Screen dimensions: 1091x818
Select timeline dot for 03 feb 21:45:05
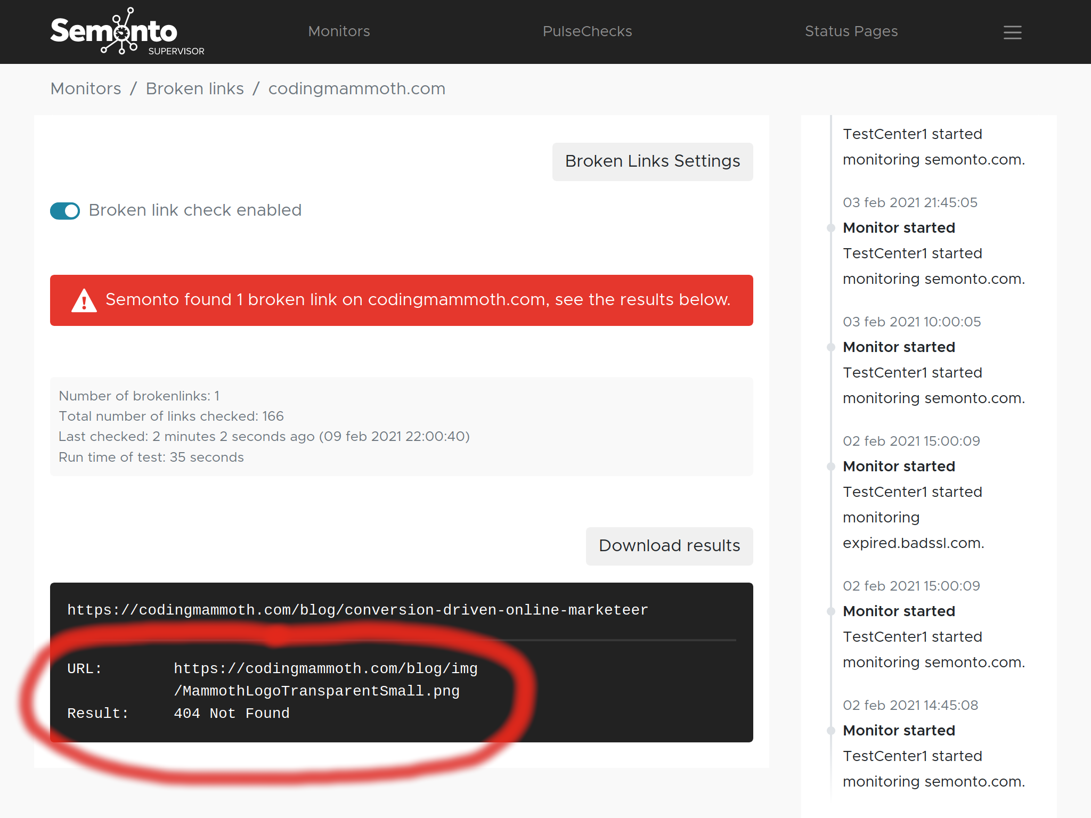tap(831, 228)
